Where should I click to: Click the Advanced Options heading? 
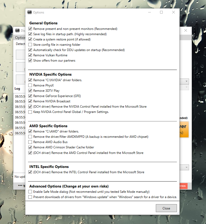[x=69, y=186]
